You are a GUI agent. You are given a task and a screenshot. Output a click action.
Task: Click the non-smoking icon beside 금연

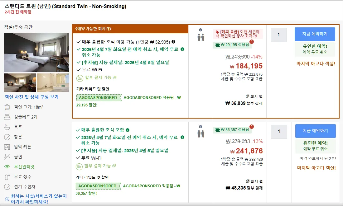pyautogui.click(x=7, y=157)
